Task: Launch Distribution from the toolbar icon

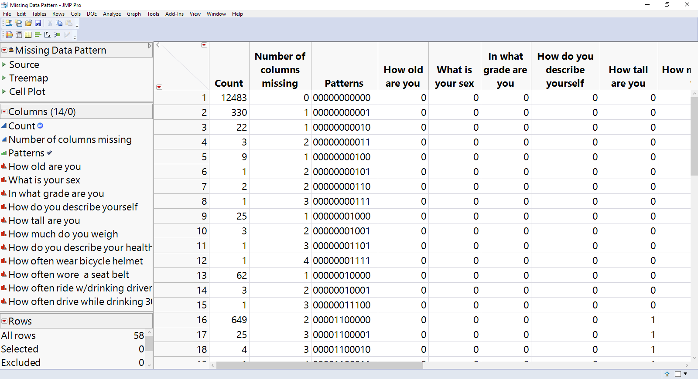Action: click(x=38, y=35)
